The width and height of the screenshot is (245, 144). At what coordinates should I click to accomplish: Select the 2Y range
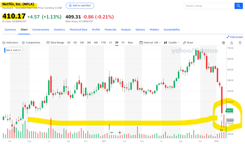117,43
